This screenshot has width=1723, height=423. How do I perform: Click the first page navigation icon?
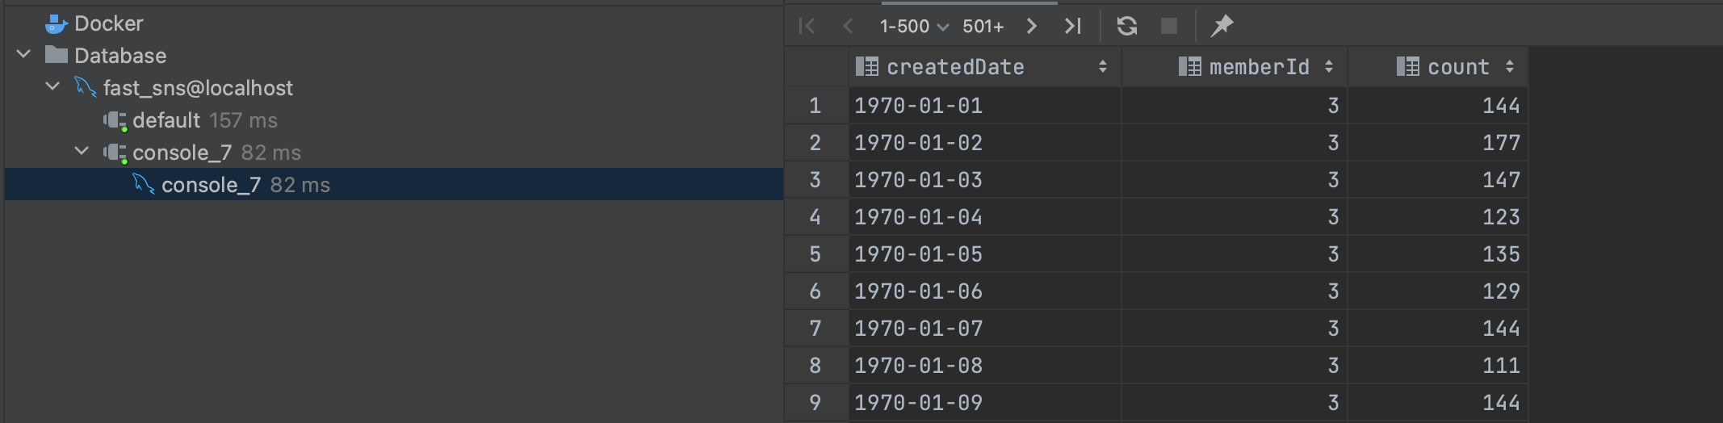[807, 26]
